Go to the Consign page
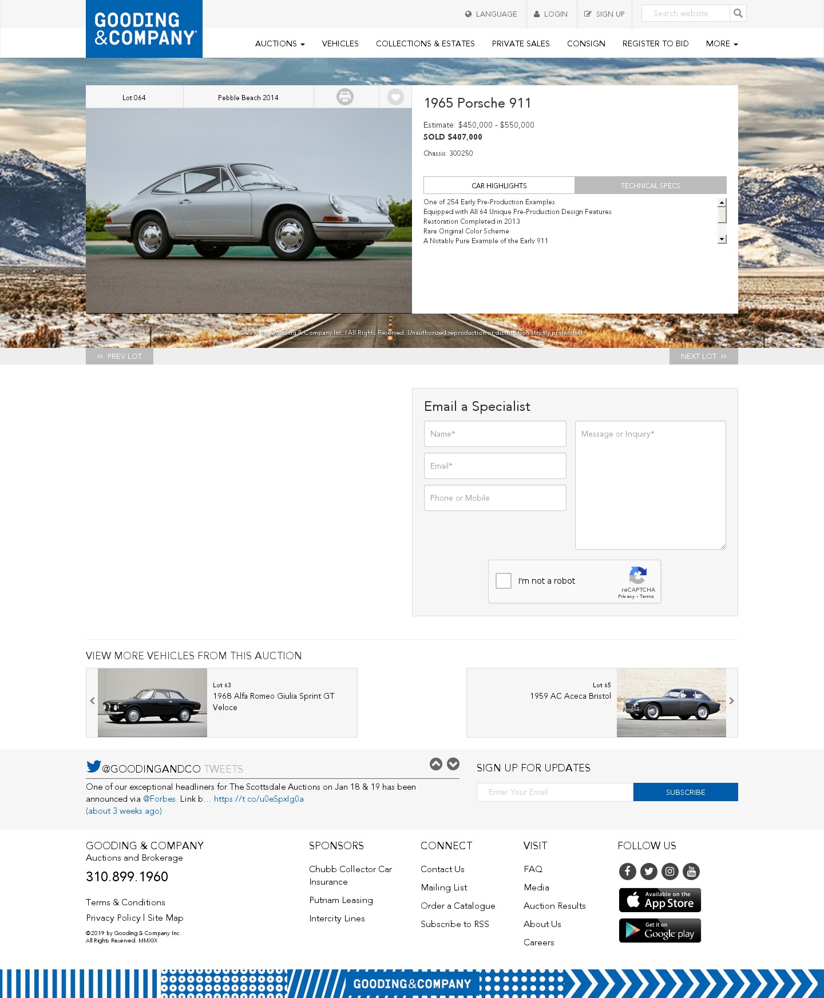This screenshot has width=824, height=998. (586, 43)
